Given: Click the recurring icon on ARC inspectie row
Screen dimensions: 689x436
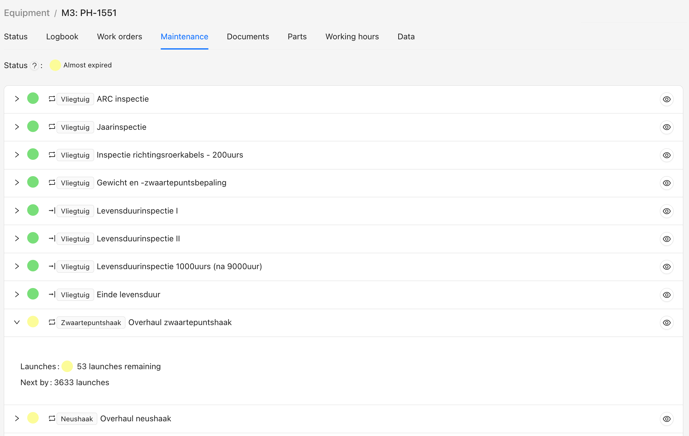Looking at the screenshot, I should (52, 99).
